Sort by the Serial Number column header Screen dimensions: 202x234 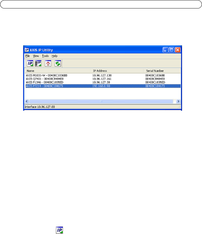[x=162, y=71]
